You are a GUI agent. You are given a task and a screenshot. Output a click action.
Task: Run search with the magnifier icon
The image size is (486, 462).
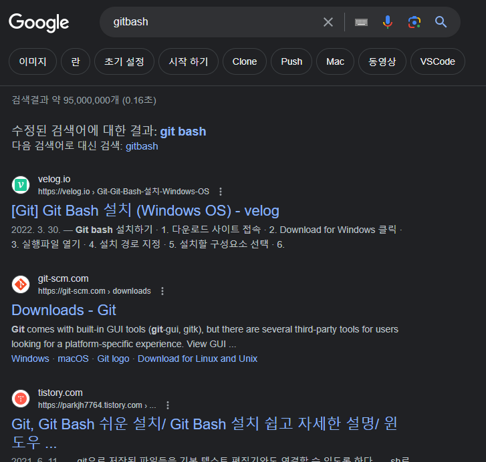point(441,22)
